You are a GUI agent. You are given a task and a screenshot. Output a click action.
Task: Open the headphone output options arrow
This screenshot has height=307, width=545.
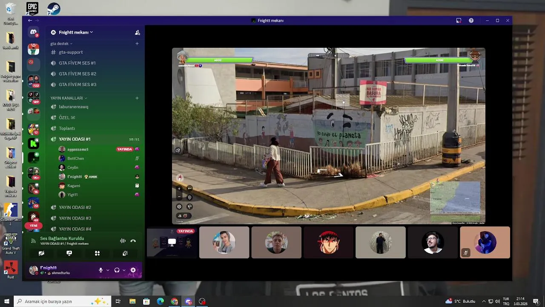[x=124, y=270]
